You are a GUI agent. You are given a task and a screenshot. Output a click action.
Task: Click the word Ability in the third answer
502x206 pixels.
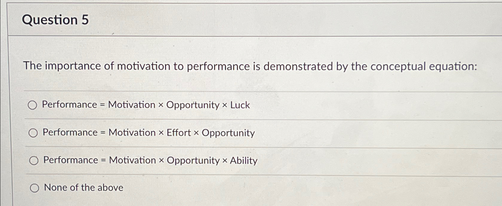pyautogui.click(x=244, y=161)
